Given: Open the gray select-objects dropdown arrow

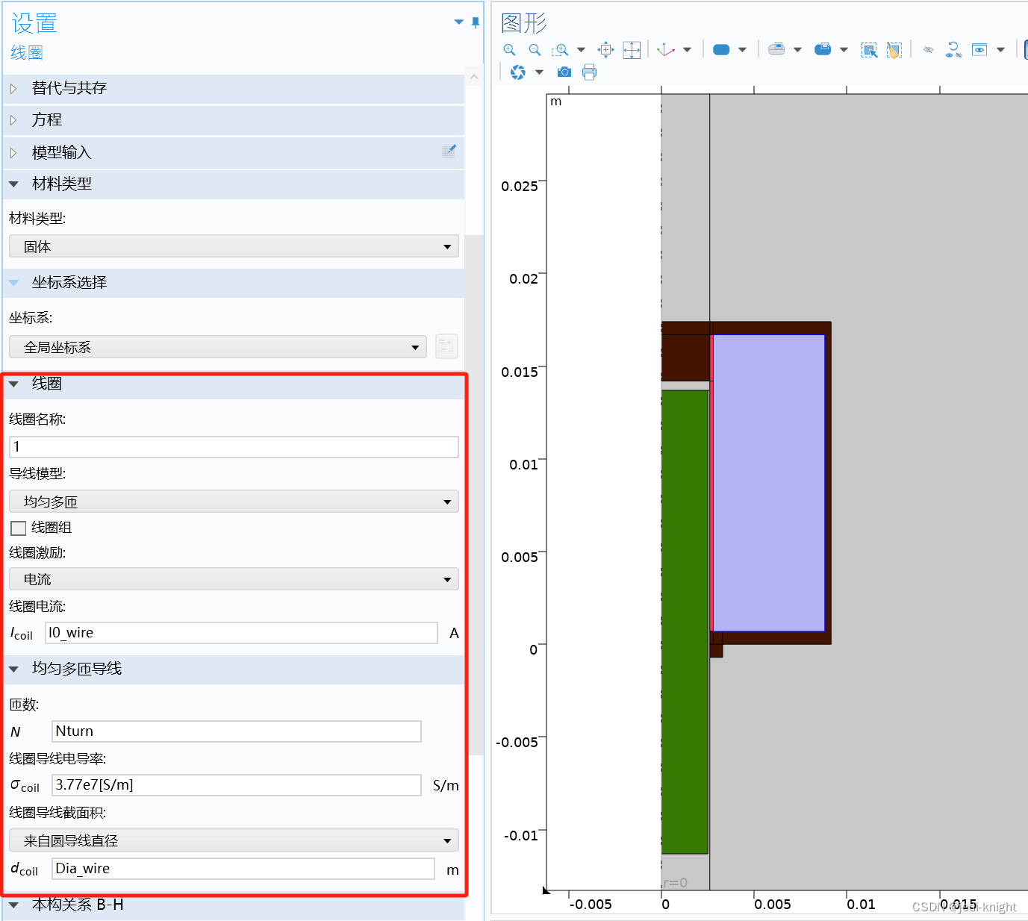Looking at the screenshot, I should pos(797,50).
